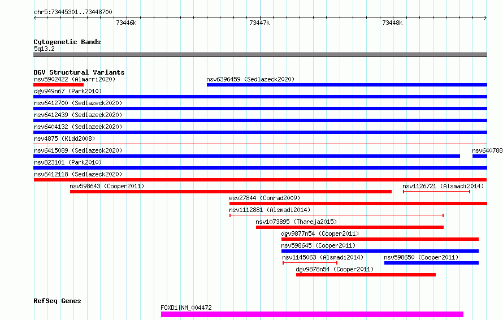Open the nsv6404132 (Sedlazeck2020) variant label
This screenshot has height=320, width=503.
pyautogui.click(x=78, y=127)
